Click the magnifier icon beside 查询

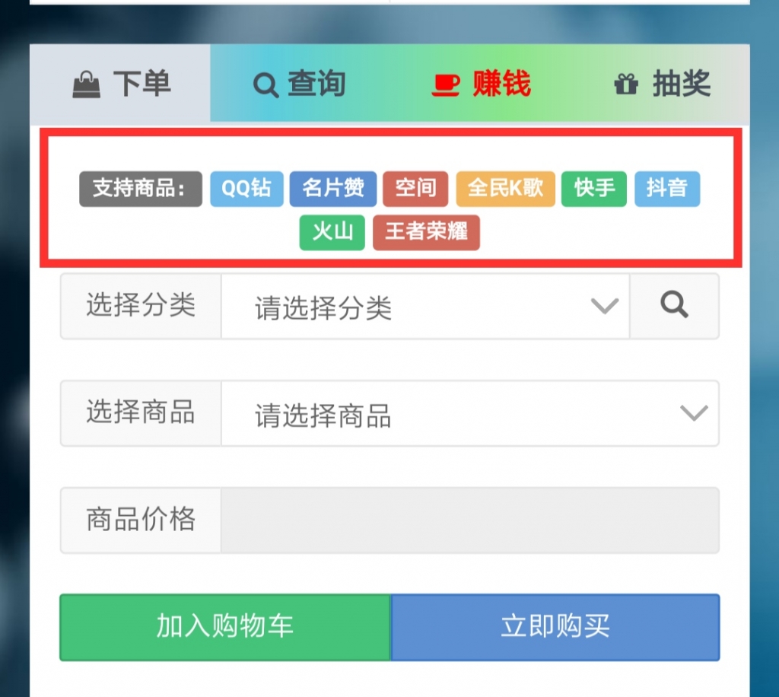tap(265, 85)
